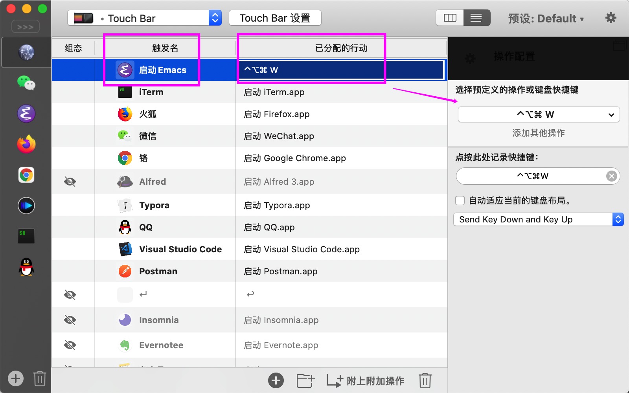Toggle visibility of the Insomnia trigger

point(70,320)
